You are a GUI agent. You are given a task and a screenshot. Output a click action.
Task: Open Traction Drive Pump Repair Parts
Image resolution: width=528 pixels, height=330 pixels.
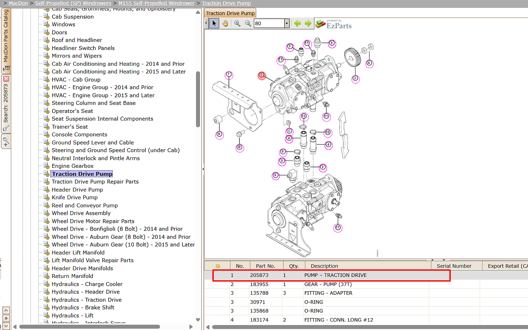(x=95, y=182)
